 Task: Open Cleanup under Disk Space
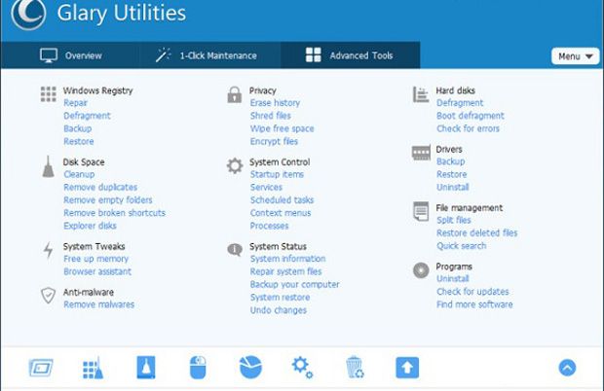(x=79, y=174)
